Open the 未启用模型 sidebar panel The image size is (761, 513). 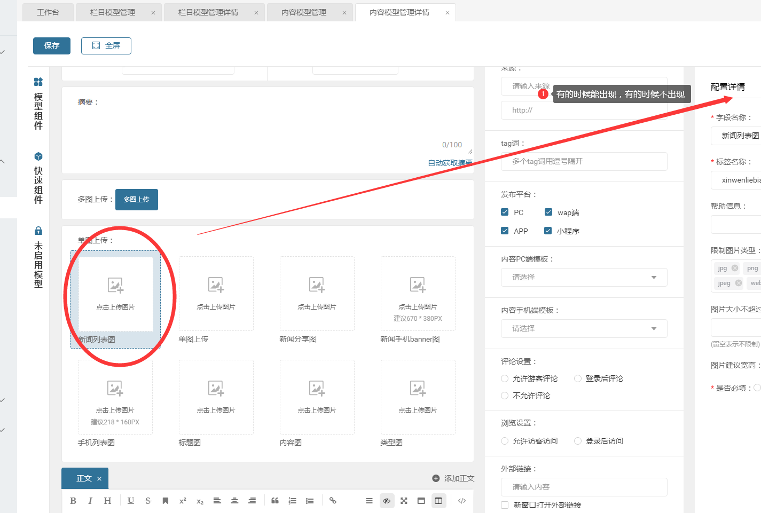[38, 257]
